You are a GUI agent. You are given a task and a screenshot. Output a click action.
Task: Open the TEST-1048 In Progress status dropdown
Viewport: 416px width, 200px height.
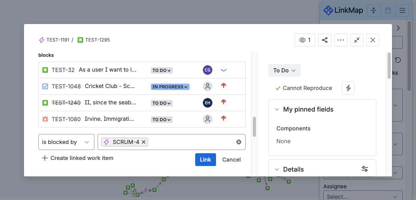point(170,87)
